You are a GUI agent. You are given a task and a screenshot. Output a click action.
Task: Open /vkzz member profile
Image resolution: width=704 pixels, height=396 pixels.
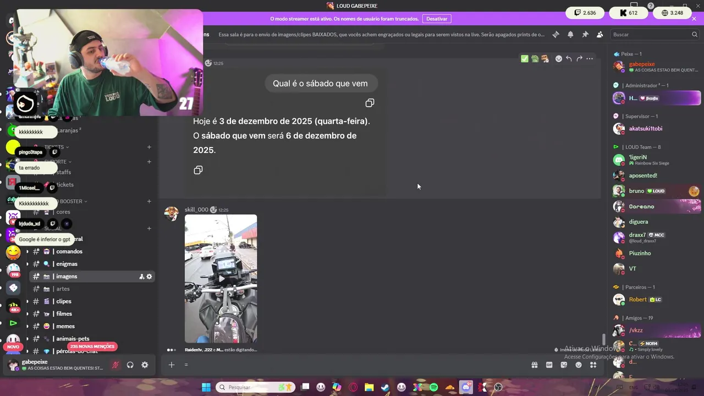pos(657,330)
